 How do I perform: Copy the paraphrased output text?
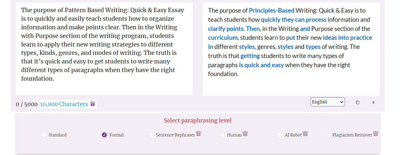pos(357,102)
